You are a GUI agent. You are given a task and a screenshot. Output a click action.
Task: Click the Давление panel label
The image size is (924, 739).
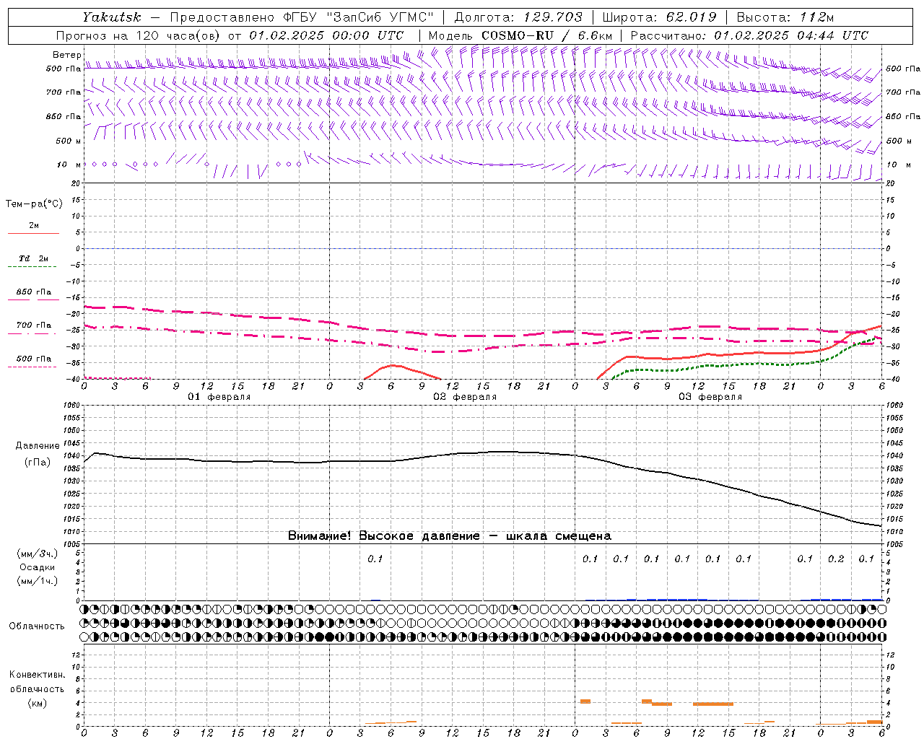[38, 446]
